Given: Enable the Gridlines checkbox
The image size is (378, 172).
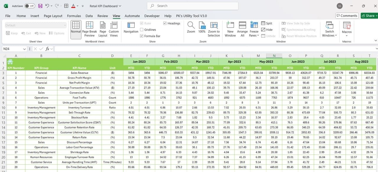Looking at the screenshot, I should pyautogui.click(x=142, y=30).
